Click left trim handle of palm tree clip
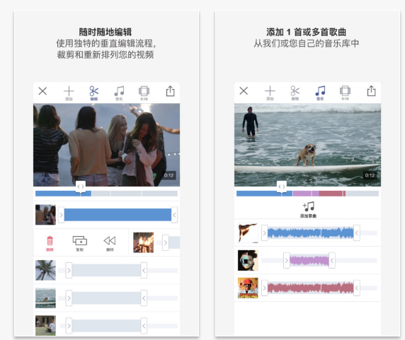405x340 pixels. [x=69, y=271]
